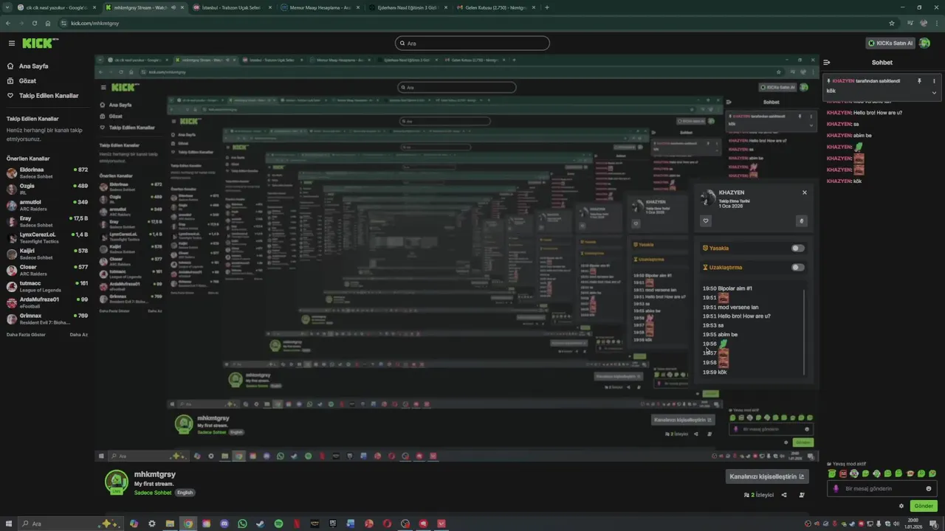Toggle the Uzaklaştırma timeout switch
This screenshot has height=531, width=945.
(797, 268)
